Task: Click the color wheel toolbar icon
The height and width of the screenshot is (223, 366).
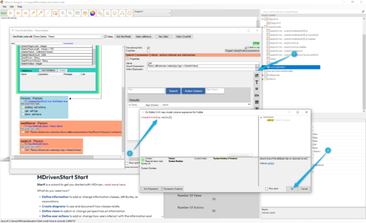Action: click(93, 13)
